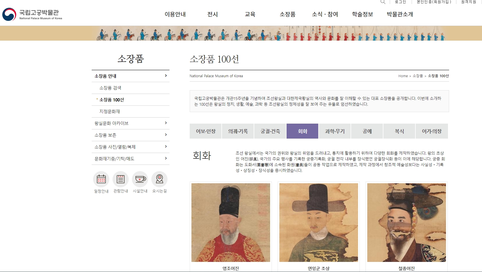
Task: Click the 본인인증(회원가입) link
Action: click(x=434, y=2)
